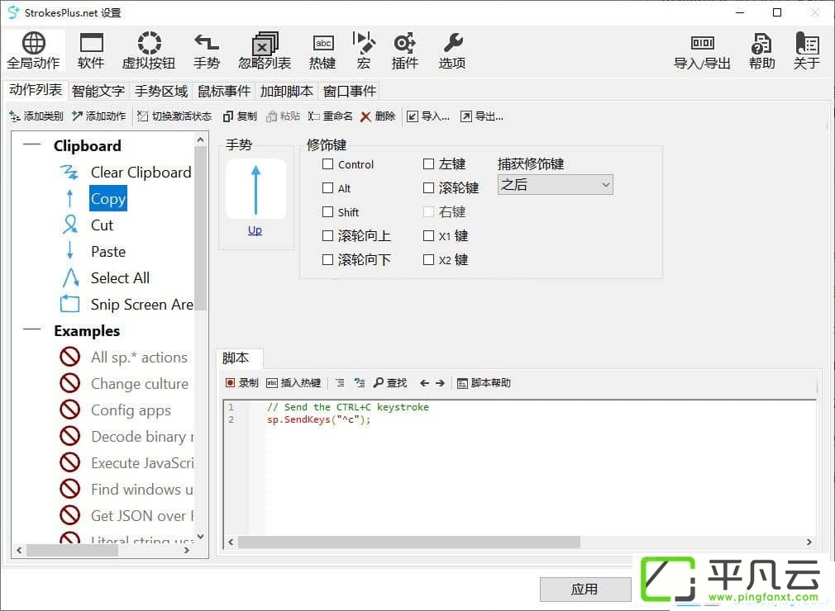Open the 热键 hotkeys icon
Image resolution: width=835 pixels, height=611 pixels.
pos(322,51)
